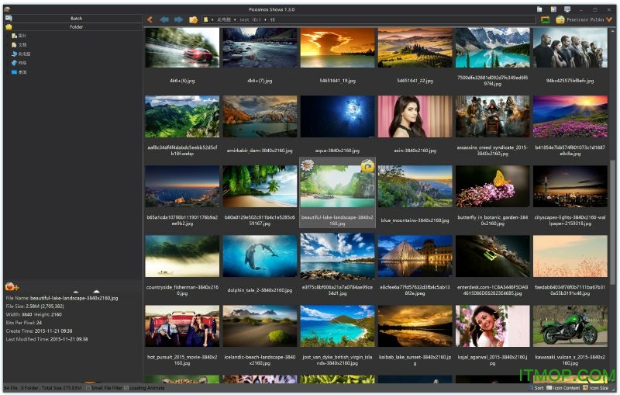This screenshot has height=395, width=620.
Task: Click the orange icon above File Name info
Action: (12, 287)
